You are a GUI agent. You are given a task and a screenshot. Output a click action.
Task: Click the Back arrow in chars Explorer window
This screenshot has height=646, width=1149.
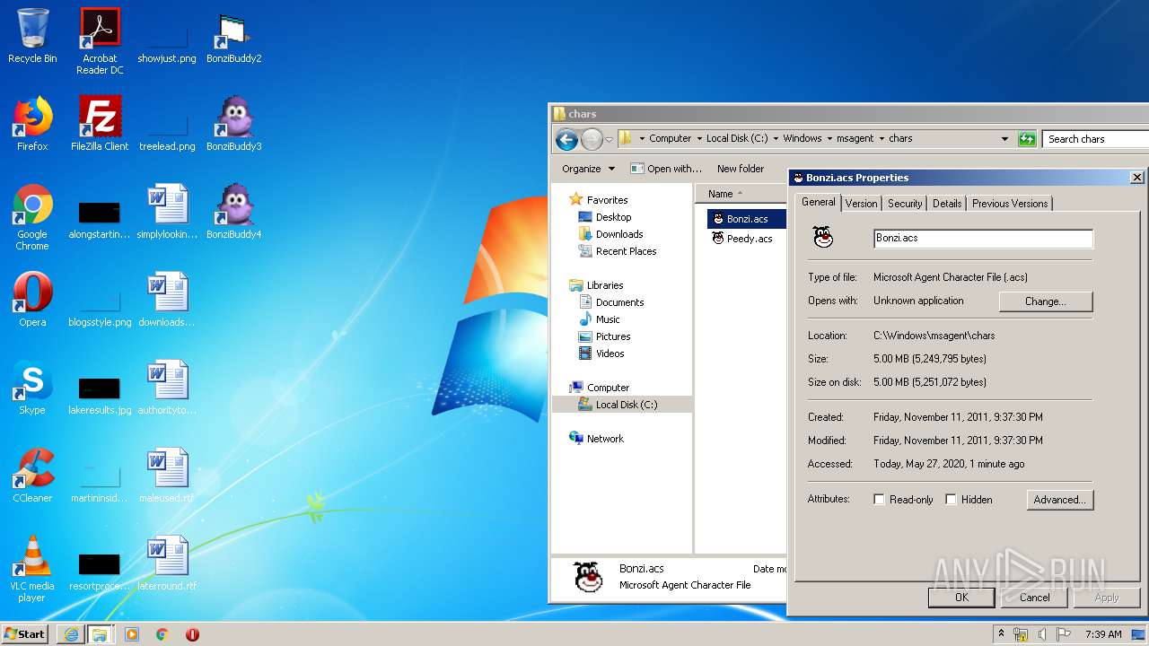(566, 139)
